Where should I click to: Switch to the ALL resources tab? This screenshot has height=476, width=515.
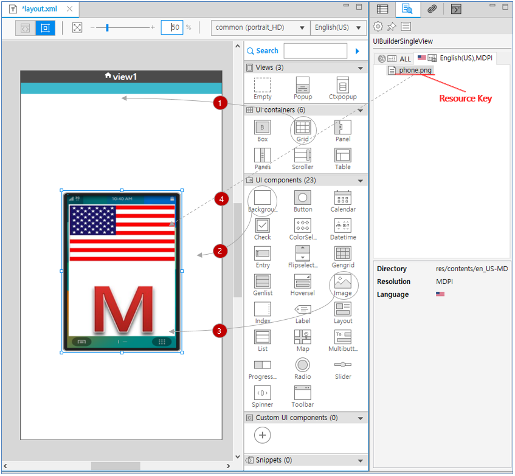click(395, 59)
